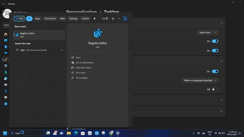Image resolution: width=244 pixels, height=137 pixels.
Task: Open the When no keyboard attached dropdown
Action: 200,80
